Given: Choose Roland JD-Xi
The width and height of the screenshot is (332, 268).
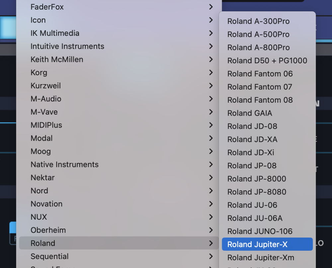Looking at the screenshot, I should 267,152.
